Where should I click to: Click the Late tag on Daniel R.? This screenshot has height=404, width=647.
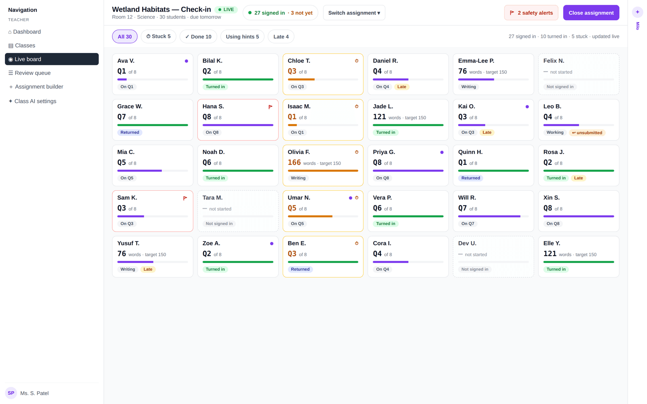(402, 87)
